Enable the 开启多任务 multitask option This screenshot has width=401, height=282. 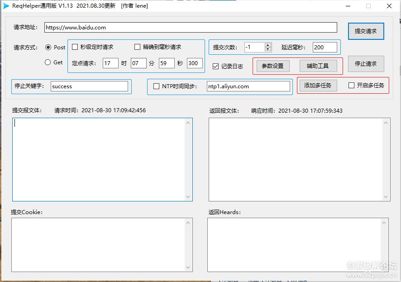tap(351, 86)
